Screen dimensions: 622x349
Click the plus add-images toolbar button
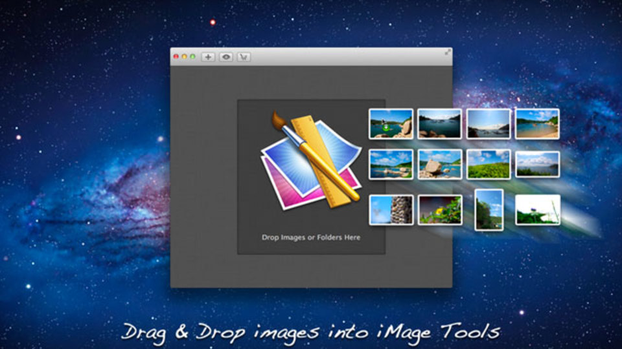208,57
